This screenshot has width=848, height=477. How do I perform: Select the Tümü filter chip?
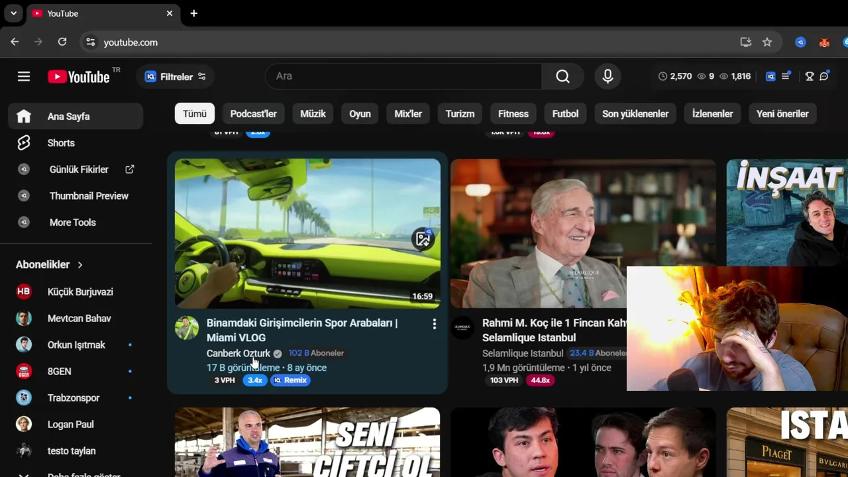click(195, 114)
